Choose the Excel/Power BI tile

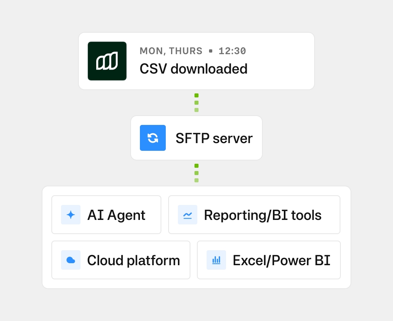tap(269, 260)
